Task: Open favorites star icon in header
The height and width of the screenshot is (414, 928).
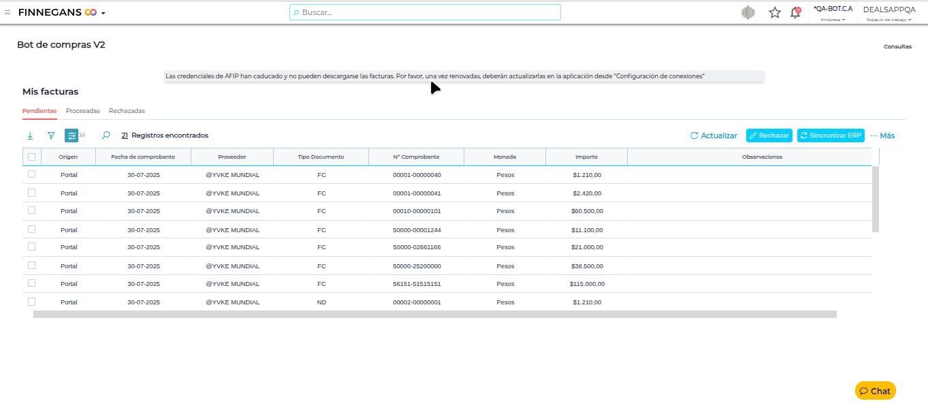Action: pos(775,12)
